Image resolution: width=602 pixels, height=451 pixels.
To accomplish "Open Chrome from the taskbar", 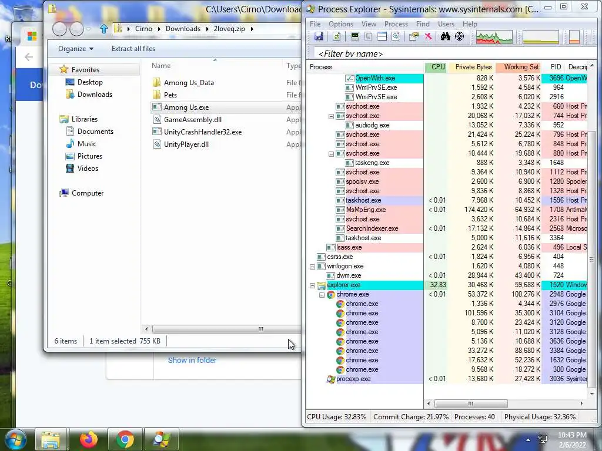I will pyautogui.click(x=125, y=439).
